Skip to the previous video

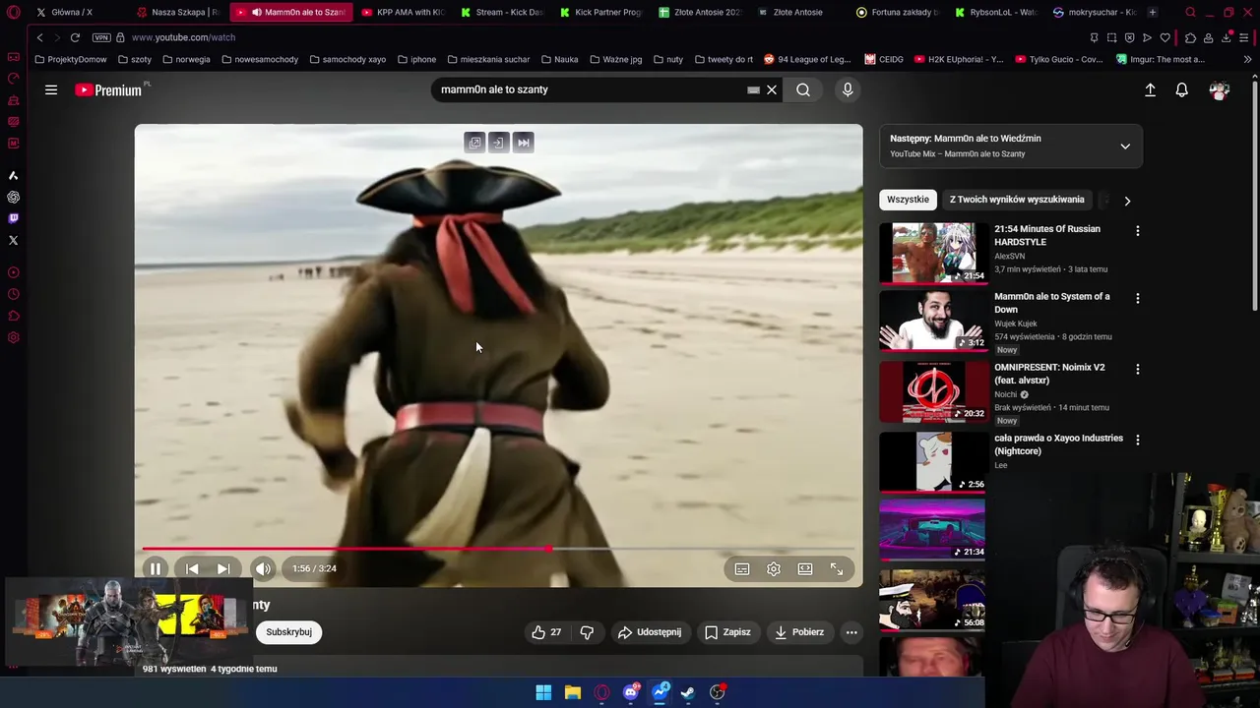pyautogui.click(x=192, y=568)
